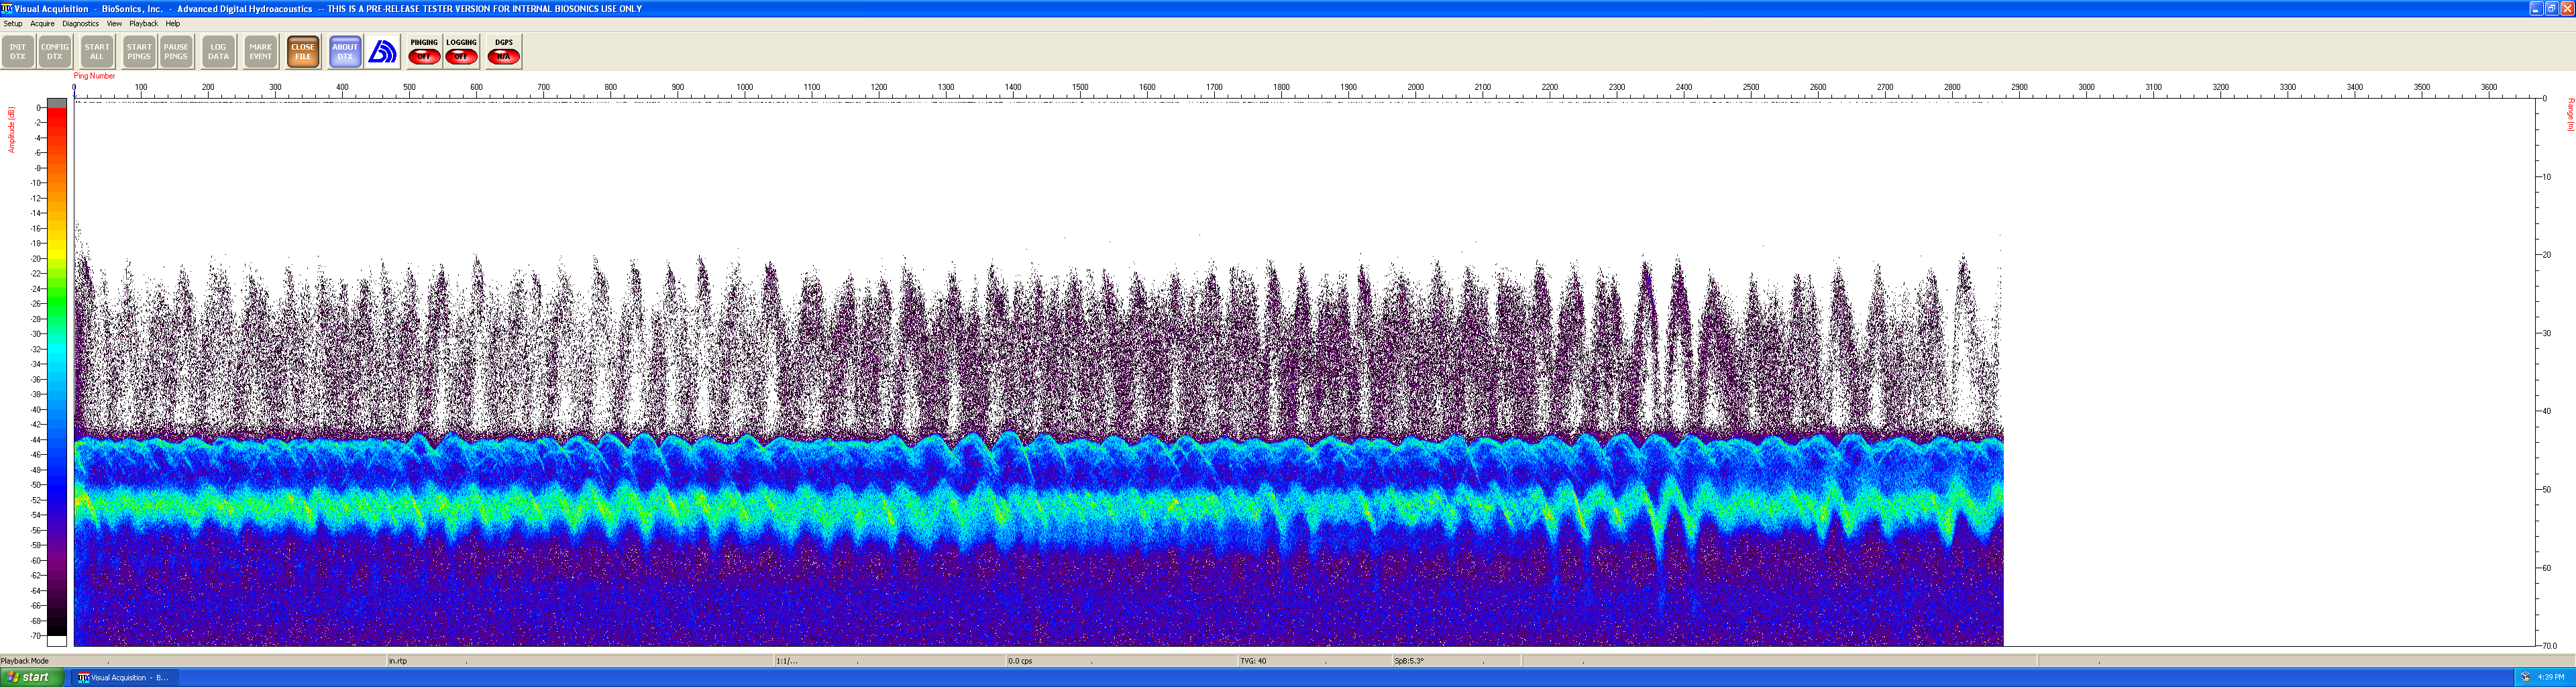Screen dimensions: 2576x687
Task: Click the taskbar clock showing 4:39 PM
Action: click(2551, 677)
